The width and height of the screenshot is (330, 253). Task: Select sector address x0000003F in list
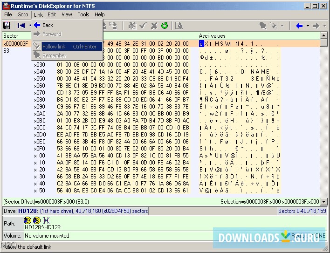pyautogui.click(x=15, y=44)
